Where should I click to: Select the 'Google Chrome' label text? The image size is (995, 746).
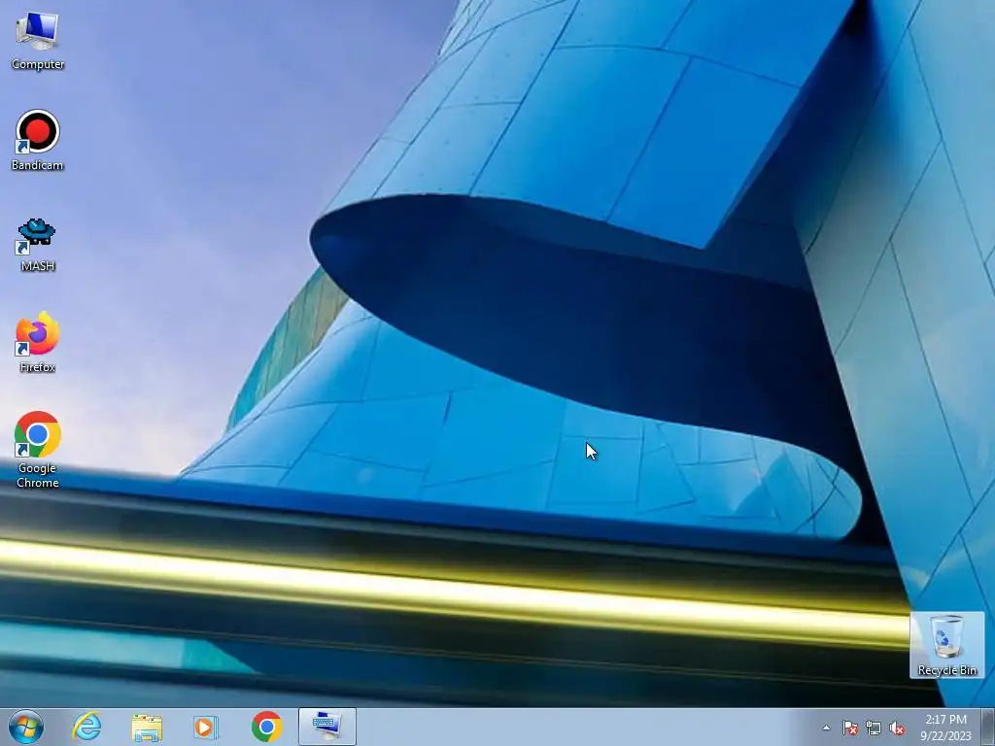pos(38,475)
